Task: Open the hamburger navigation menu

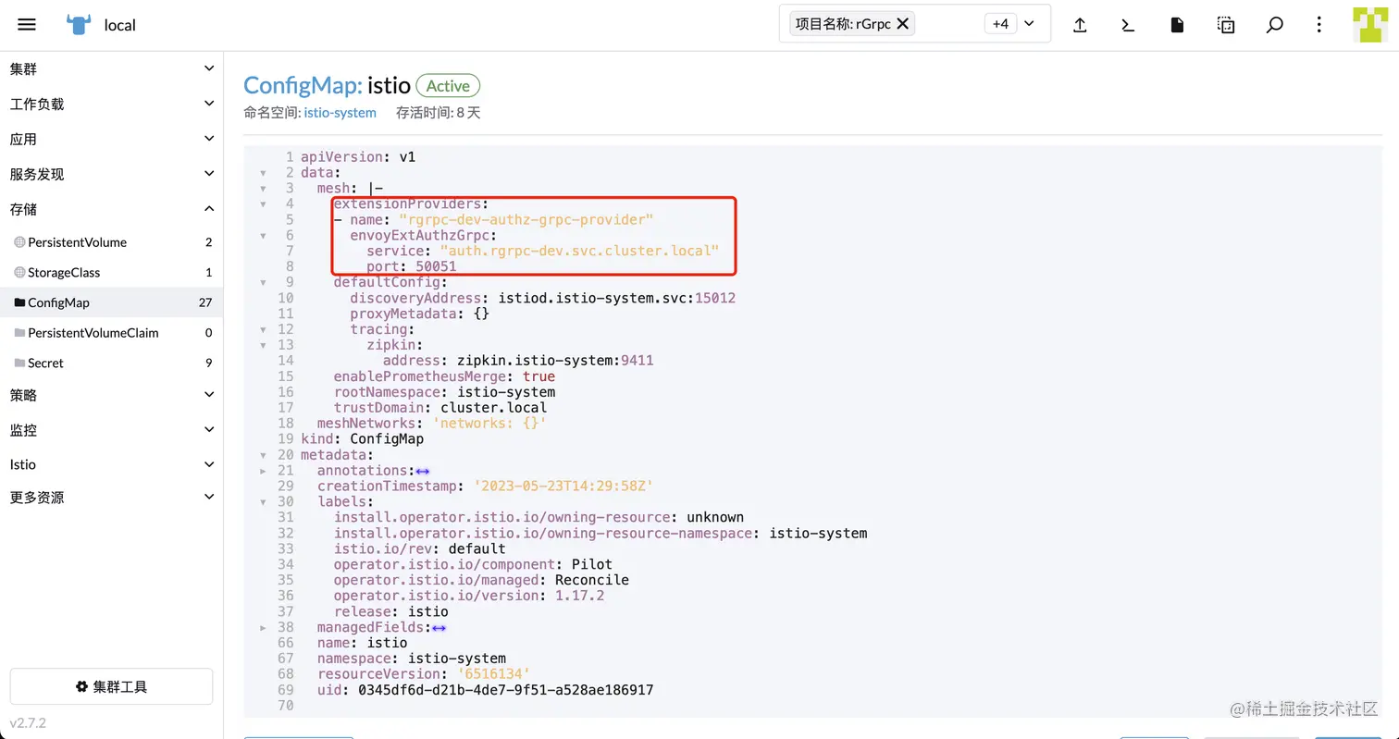Action: click(x=27, y=25)
